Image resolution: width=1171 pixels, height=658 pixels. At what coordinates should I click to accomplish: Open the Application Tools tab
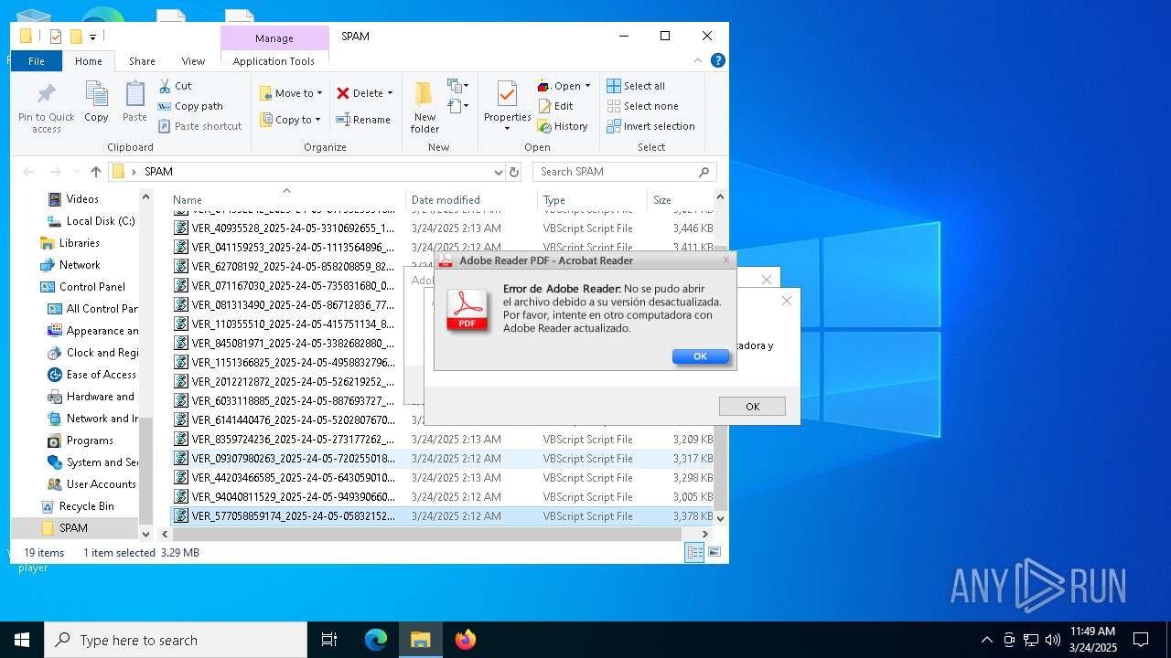click(x=274, y=61)
